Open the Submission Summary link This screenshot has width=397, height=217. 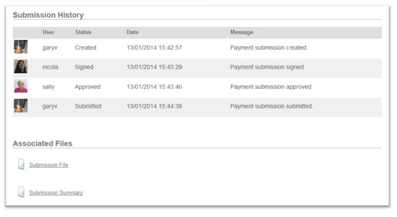click(56, 192)
